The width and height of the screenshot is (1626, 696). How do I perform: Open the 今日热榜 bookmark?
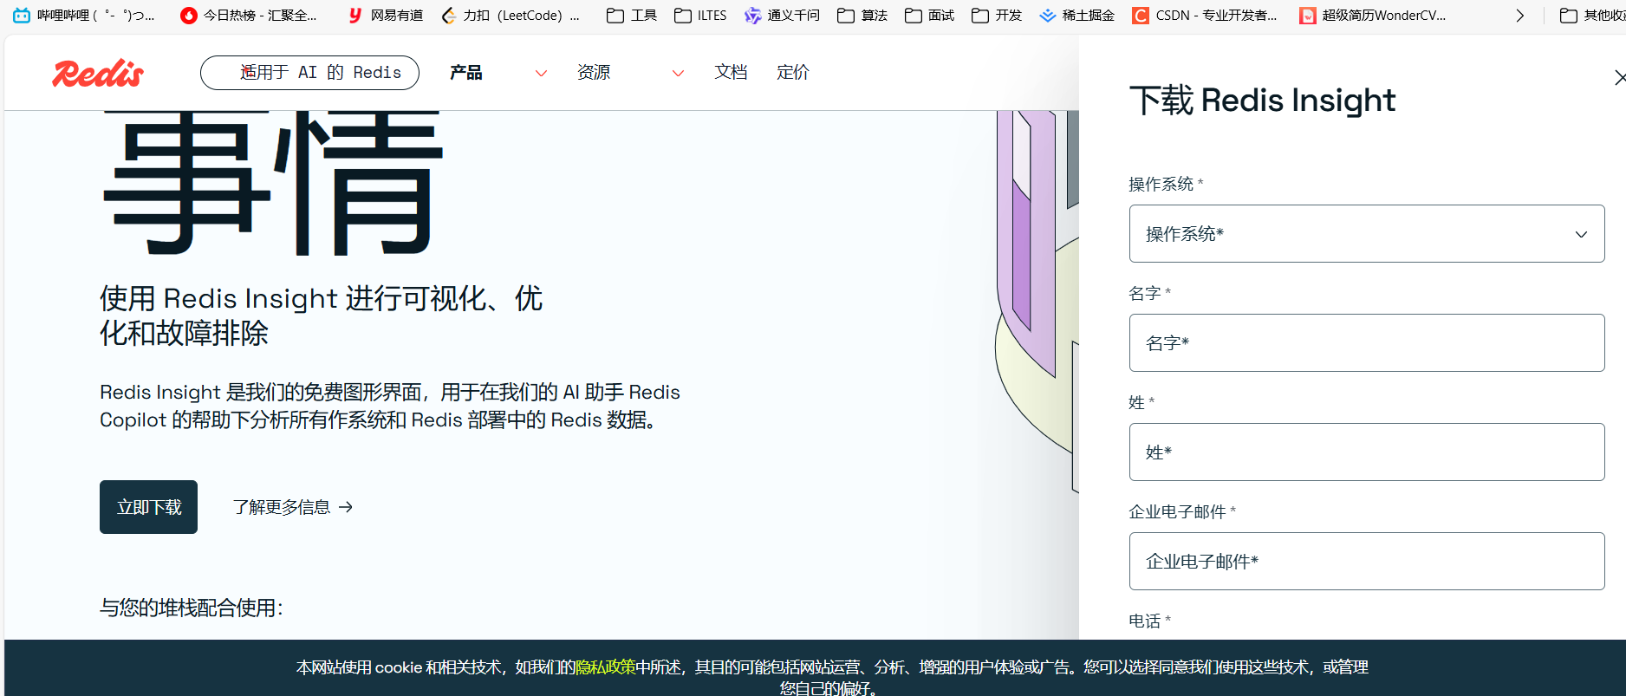[249, 16]
